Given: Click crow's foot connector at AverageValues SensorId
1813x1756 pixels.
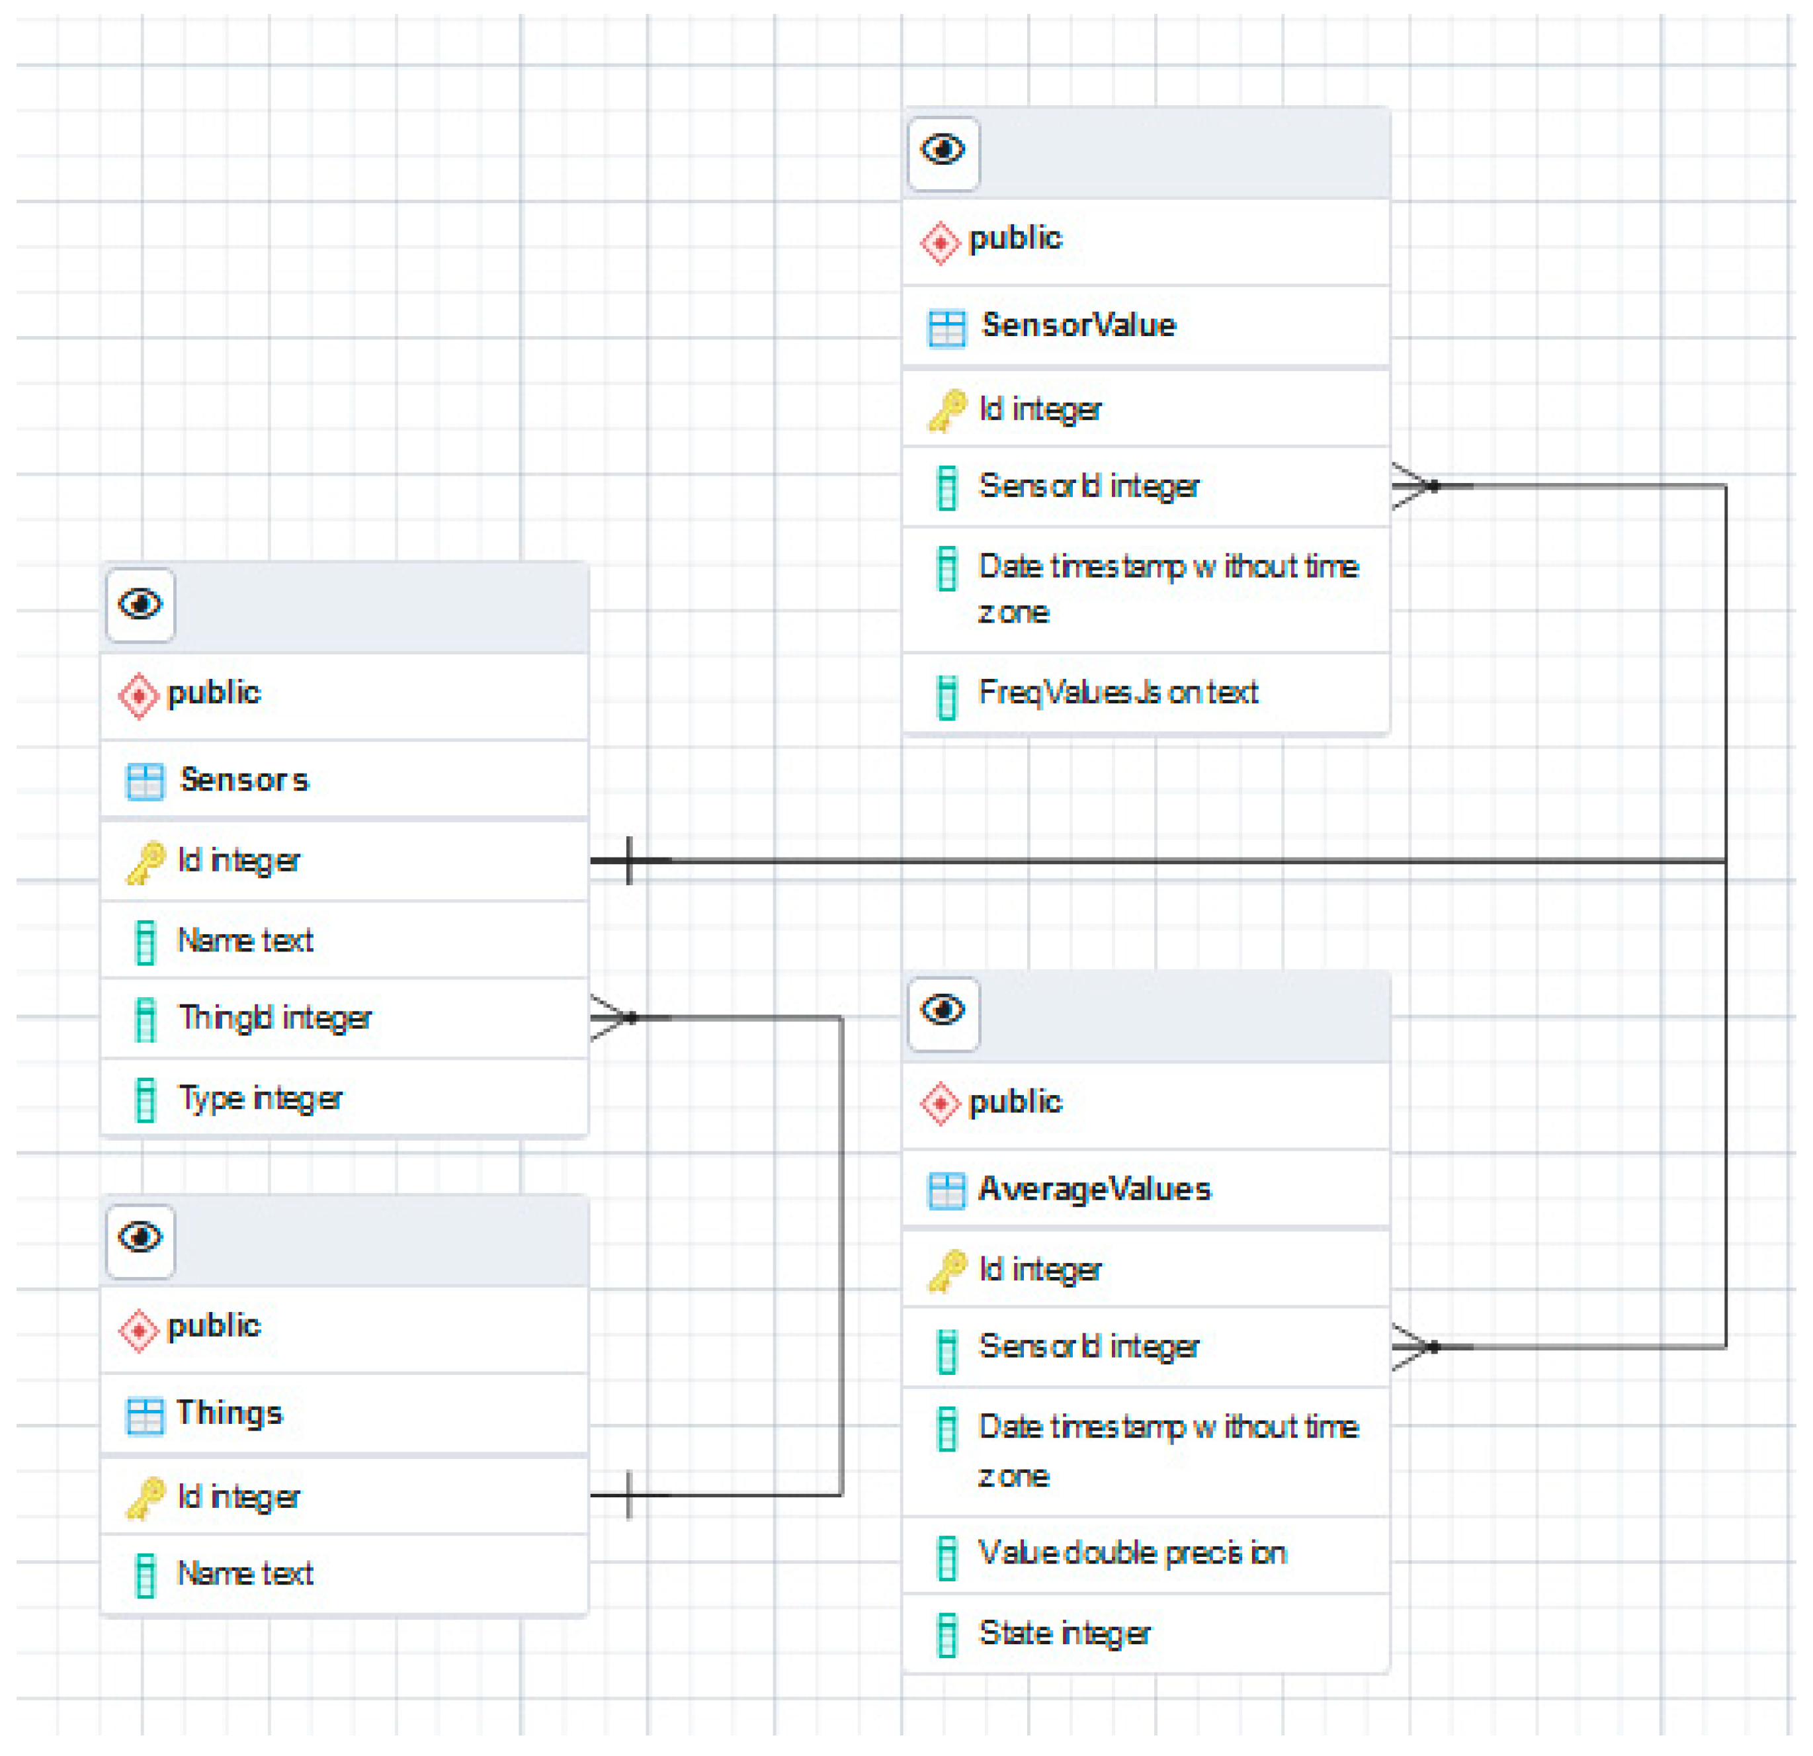Looking at the screenshot, I should (x=1414, y=1348).
